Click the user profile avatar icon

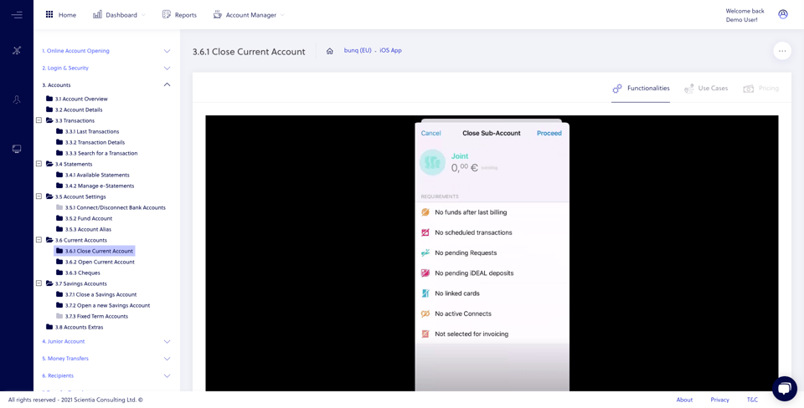pos(782,14)
